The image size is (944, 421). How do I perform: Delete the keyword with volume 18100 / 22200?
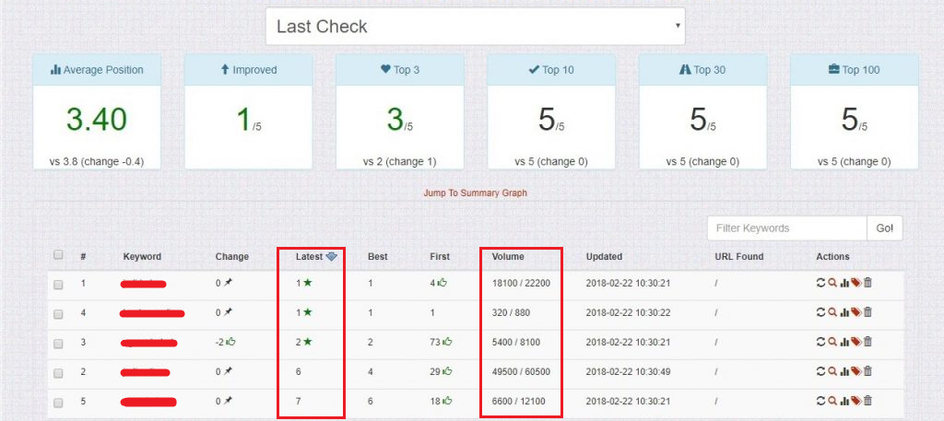point(867,283)
